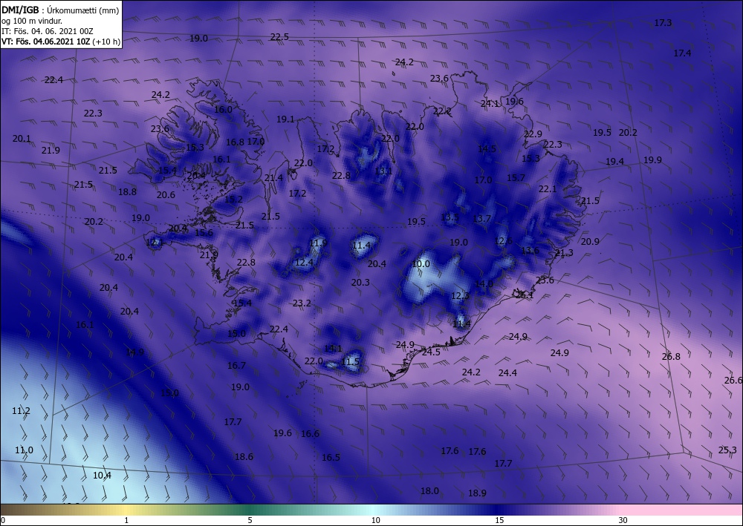
Task: Select the 13.7 value on the map
Action: [482, 218]
